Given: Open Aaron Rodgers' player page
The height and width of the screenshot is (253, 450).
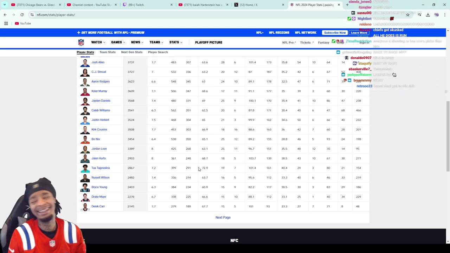Looking at the screenshot, I should (x=101, y=82).
